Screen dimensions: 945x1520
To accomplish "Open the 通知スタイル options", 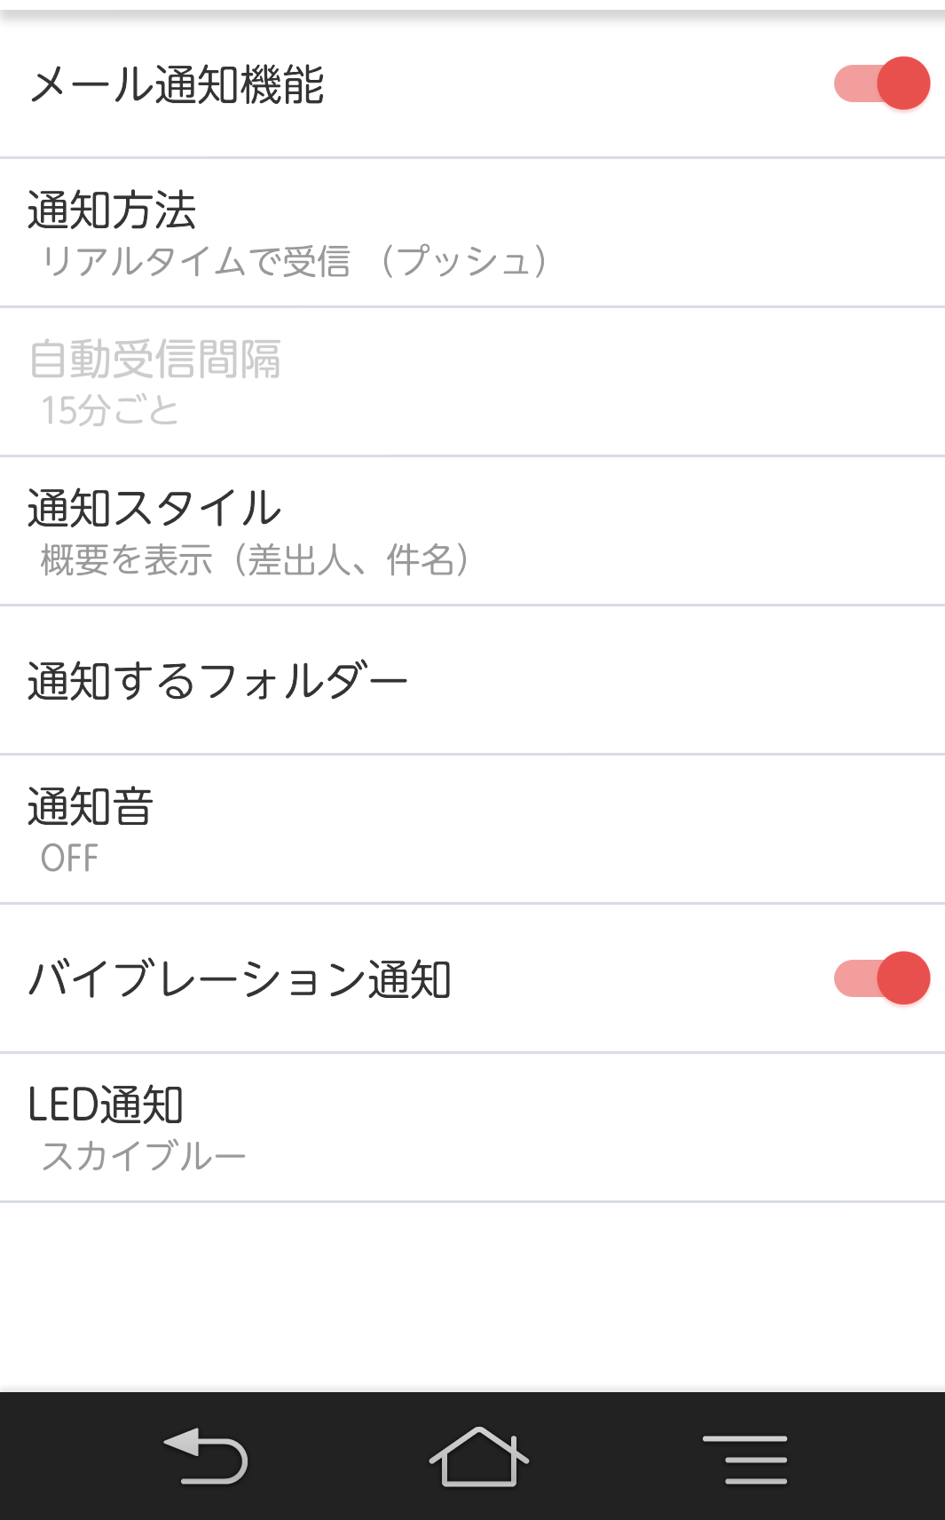I will (x=472, y=531).
